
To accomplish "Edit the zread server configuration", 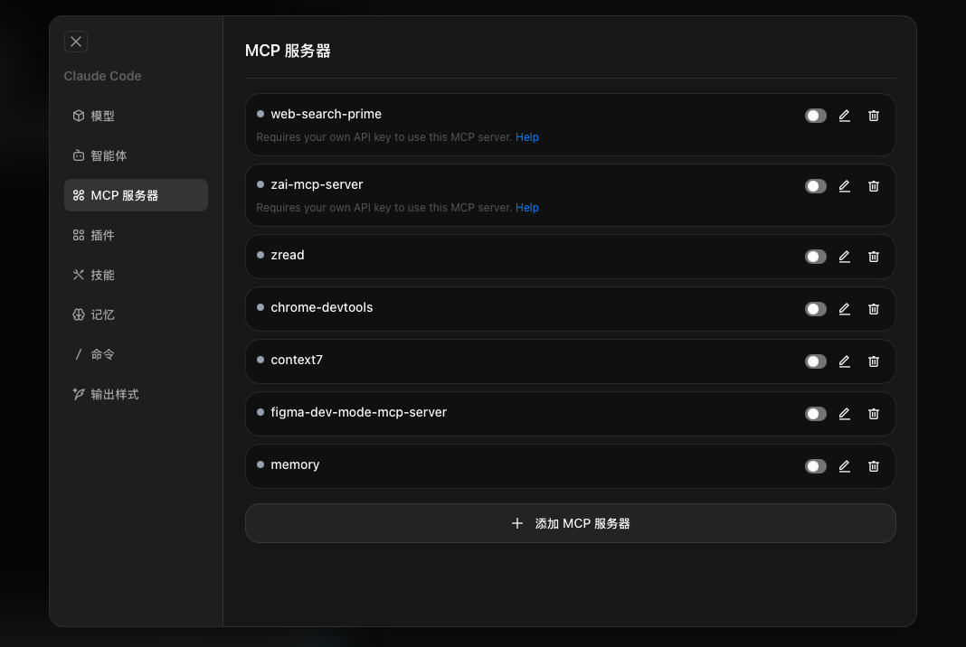I will coord(844,257).
